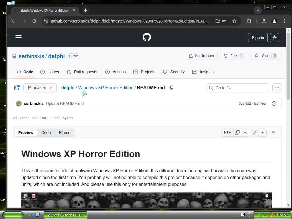292x219 pixels.
Task: Switch to the Preview view
Action: point(26,133)
